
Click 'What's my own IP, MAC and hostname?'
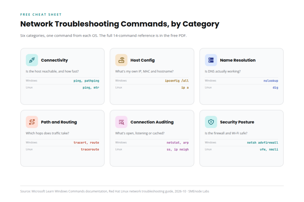145,71
